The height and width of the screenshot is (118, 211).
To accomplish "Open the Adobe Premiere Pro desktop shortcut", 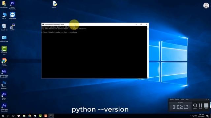I will point(13,5).
